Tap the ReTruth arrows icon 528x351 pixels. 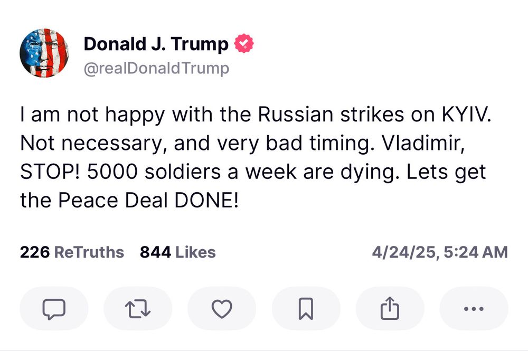click(x=138, y=308)
